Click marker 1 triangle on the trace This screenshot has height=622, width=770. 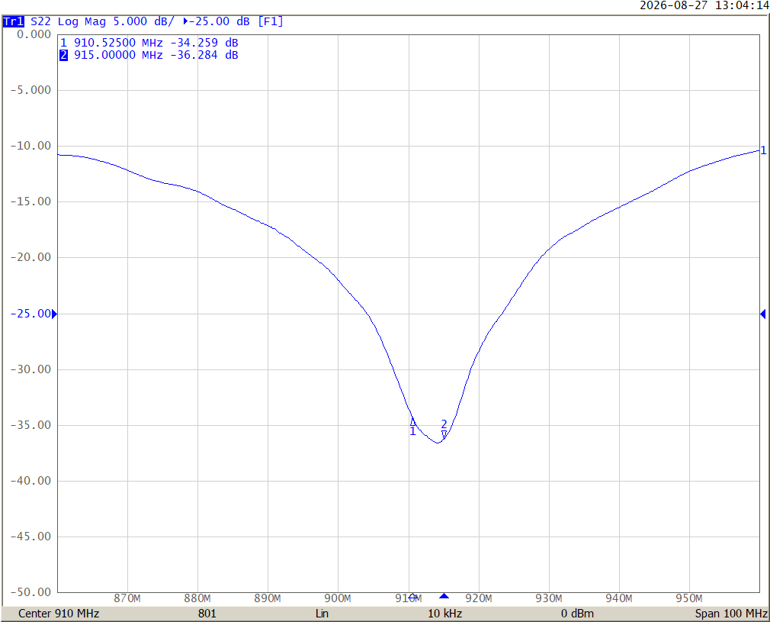click(413, 421)
